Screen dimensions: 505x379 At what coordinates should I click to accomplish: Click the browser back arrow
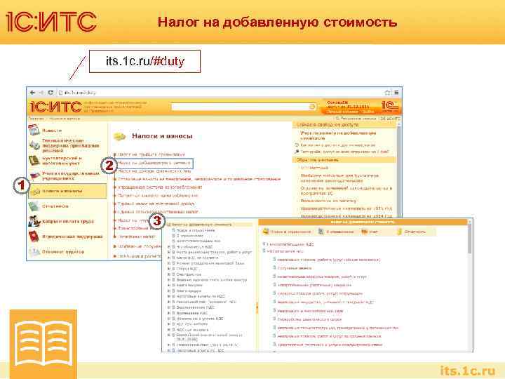32,93
